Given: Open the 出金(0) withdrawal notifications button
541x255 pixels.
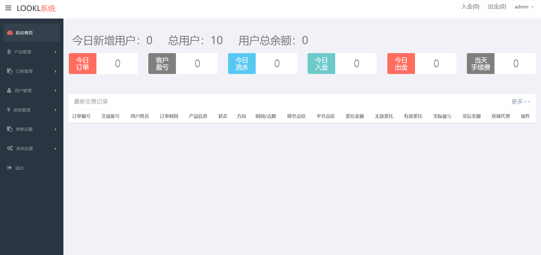Looking at the screenshot, I should click(x=497, y=7).
